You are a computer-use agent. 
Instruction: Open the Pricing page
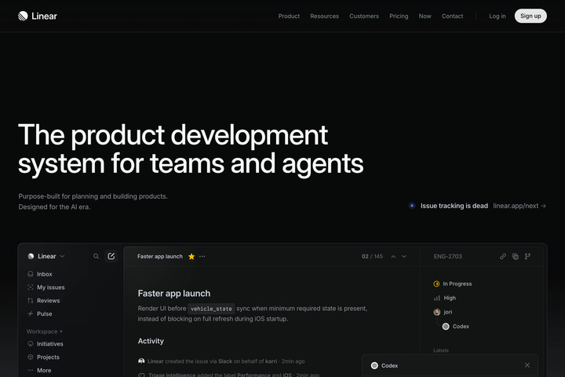coord(399,16)
